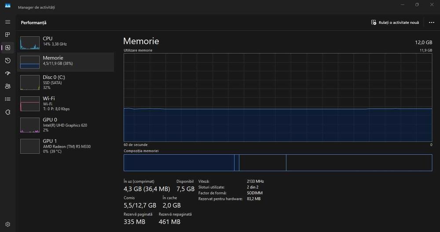Click the 83,2 MB hardware reserved value

click(x=254, y=199)
